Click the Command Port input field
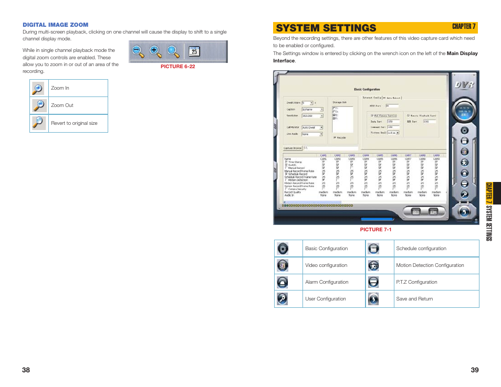The width and height of the screenshot is (501, 387). [x=393, y=127]
